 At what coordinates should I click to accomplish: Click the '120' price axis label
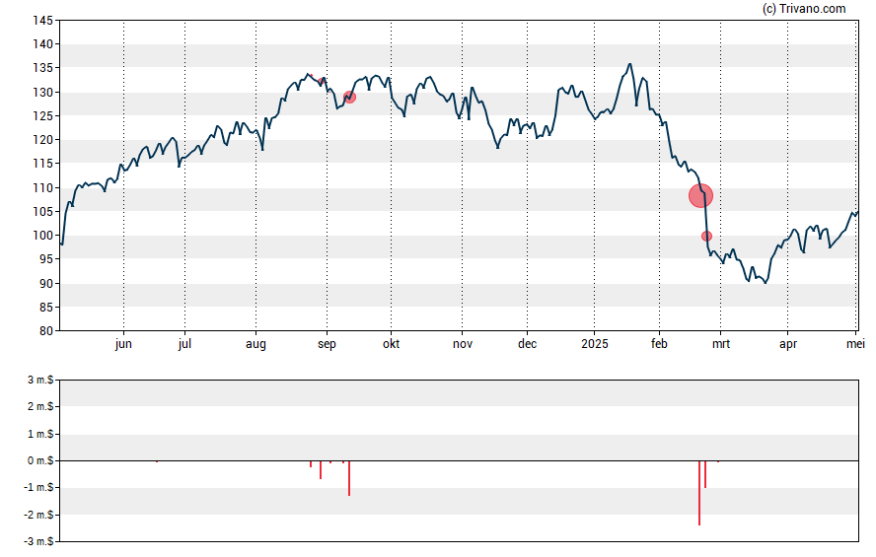tap(43, 140)
